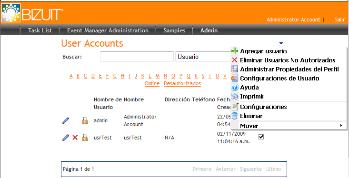Screen dimensions: 349x178
Task: Toggle the authorized checkbox for usrTest
Action: pos(261,137)
